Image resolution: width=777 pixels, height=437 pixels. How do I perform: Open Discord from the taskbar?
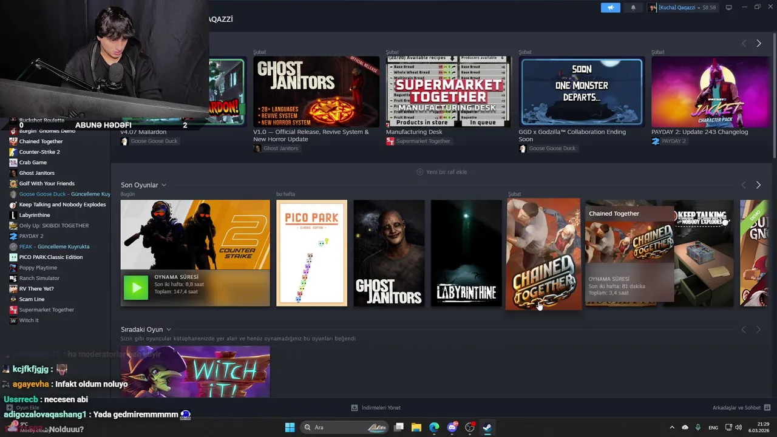pyautogui.click(x=452, y=427)
